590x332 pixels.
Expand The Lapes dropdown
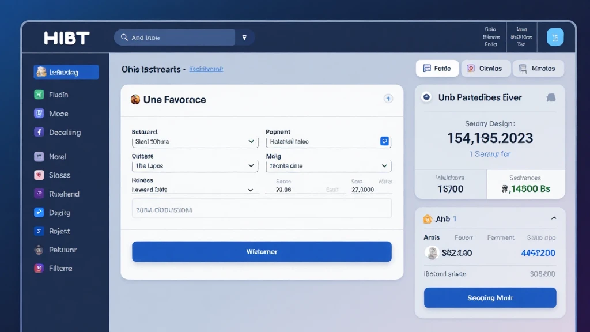(x=194, y=165)
